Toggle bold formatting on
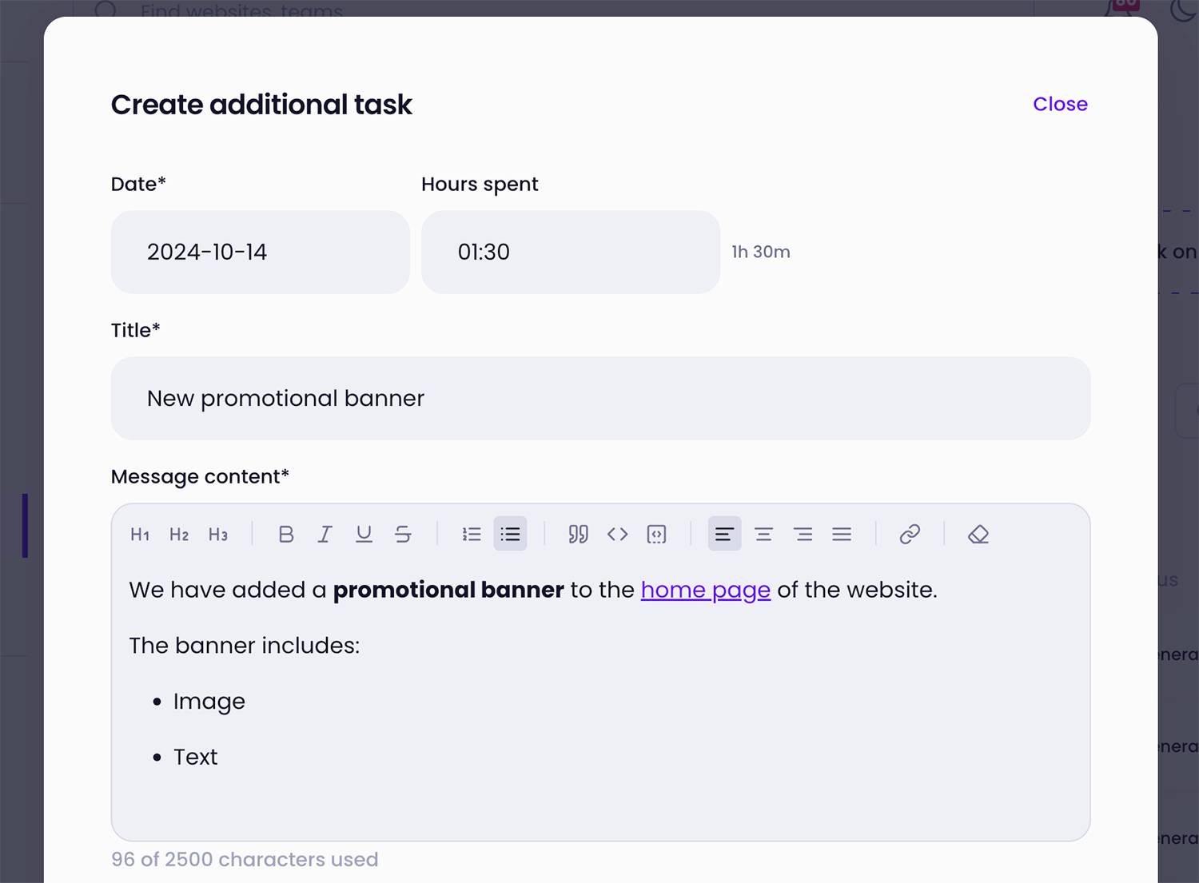This screenshot has width=1199, height=883. [x=285, y=534]
